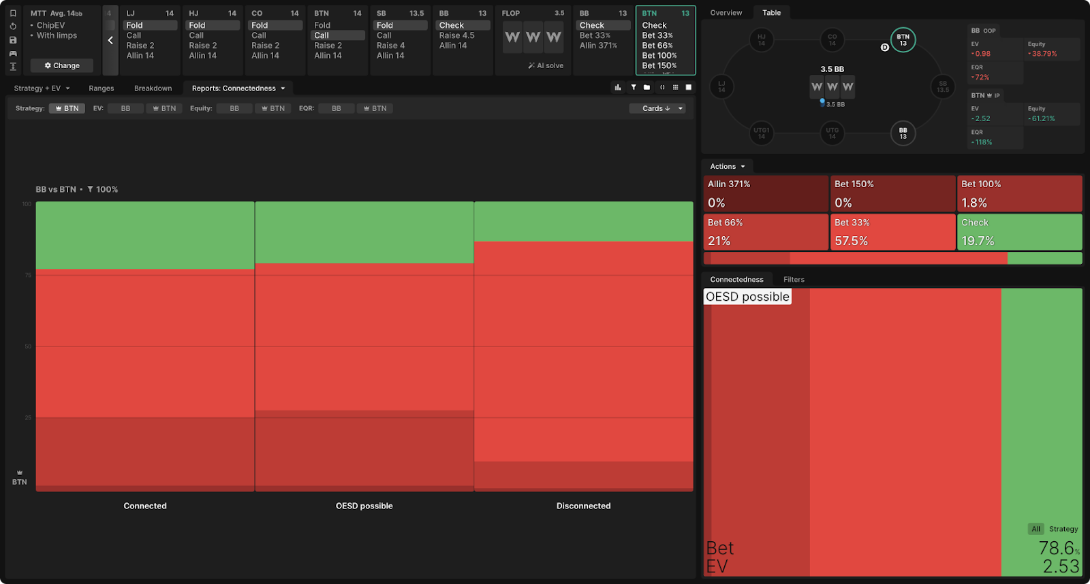Toggle the Equity display for BTN
This screenshot has width=1090, height=584.
[273, 108]
